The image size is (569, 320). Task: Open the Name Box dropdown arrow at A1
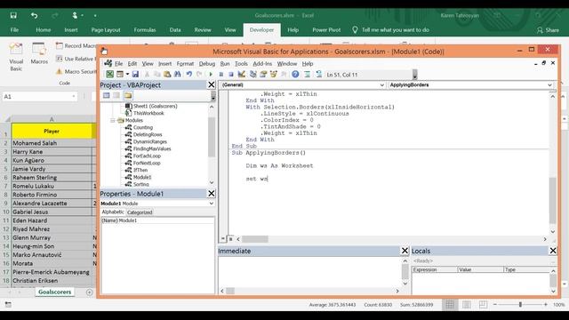(74, 97)
